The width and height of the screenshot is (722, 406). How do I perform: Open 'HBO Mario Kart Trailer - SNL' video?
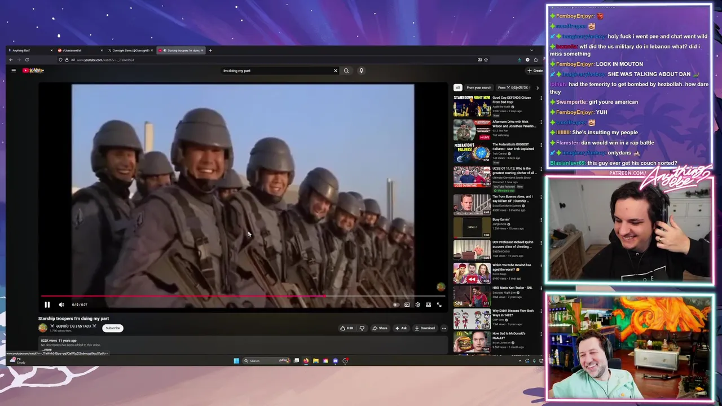coord(472,296)
